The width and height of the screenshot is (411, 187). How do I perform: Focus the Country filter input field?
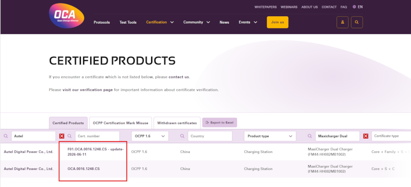pyautogui.click(x=210, y=136)
